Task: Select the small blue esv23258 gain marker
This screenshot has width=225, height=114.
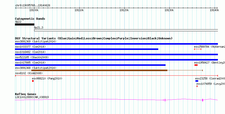Action: coord(197,81)
